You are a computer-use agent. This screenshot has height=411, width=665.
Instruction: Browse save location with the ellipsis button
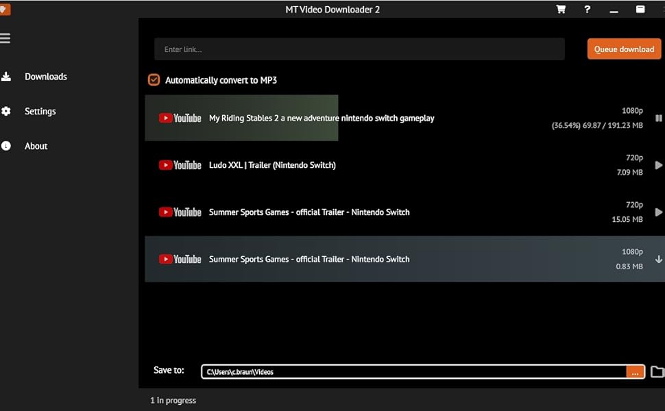[x=634, y=371]
